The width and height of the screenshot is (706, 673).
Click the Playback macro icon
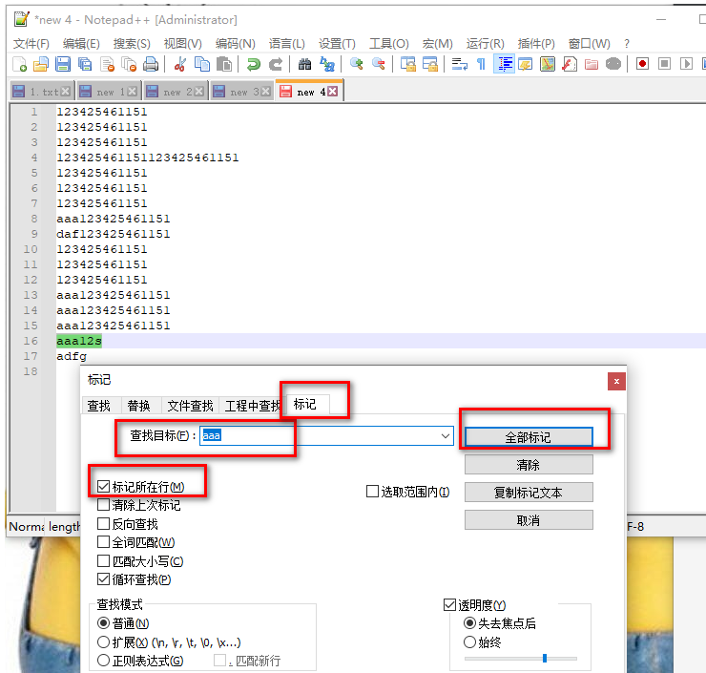(686, 64)
